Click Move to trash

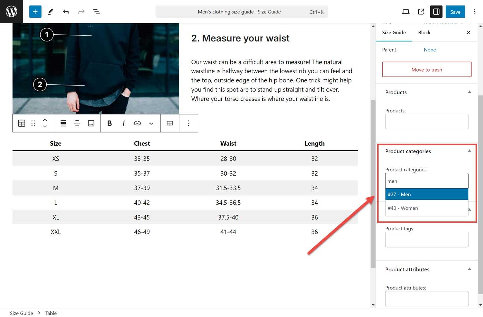tap(427, 70)
